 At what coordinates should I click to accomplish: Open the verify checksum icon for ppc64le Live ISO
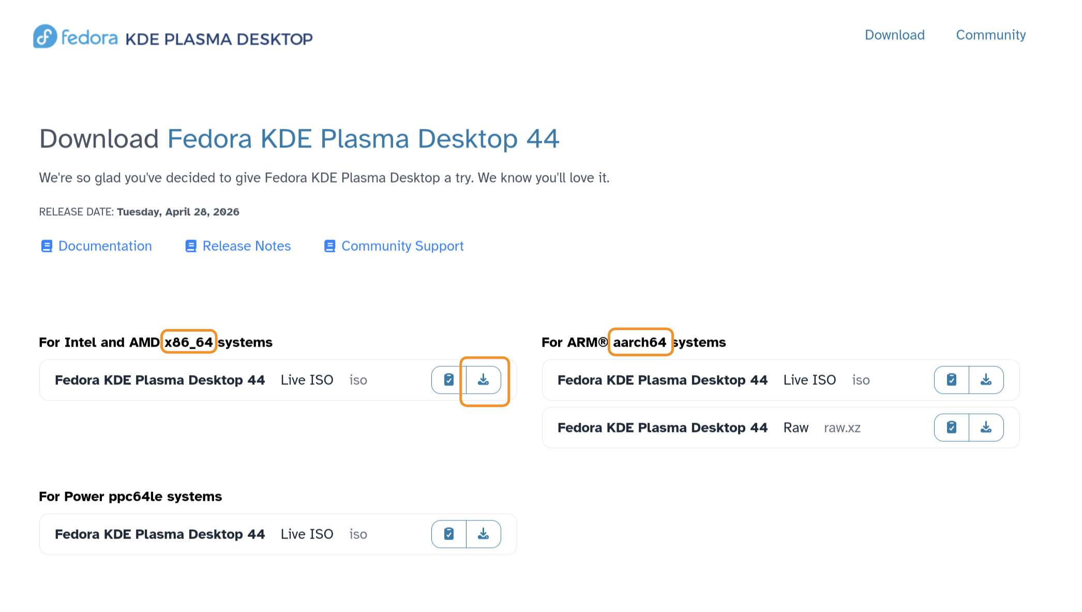pos(449,534)
